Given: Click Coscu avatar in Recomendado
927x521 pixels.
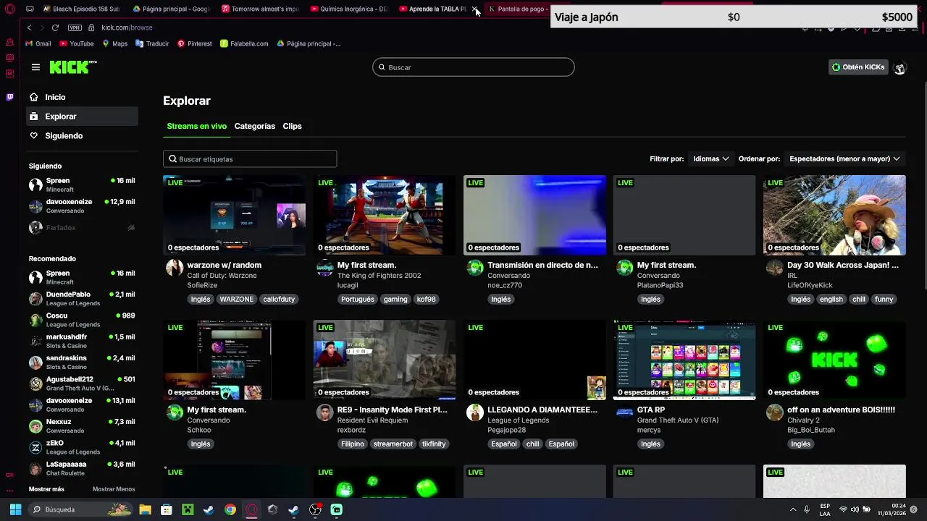Looking at the screenshot, I should tap(35, 320).
